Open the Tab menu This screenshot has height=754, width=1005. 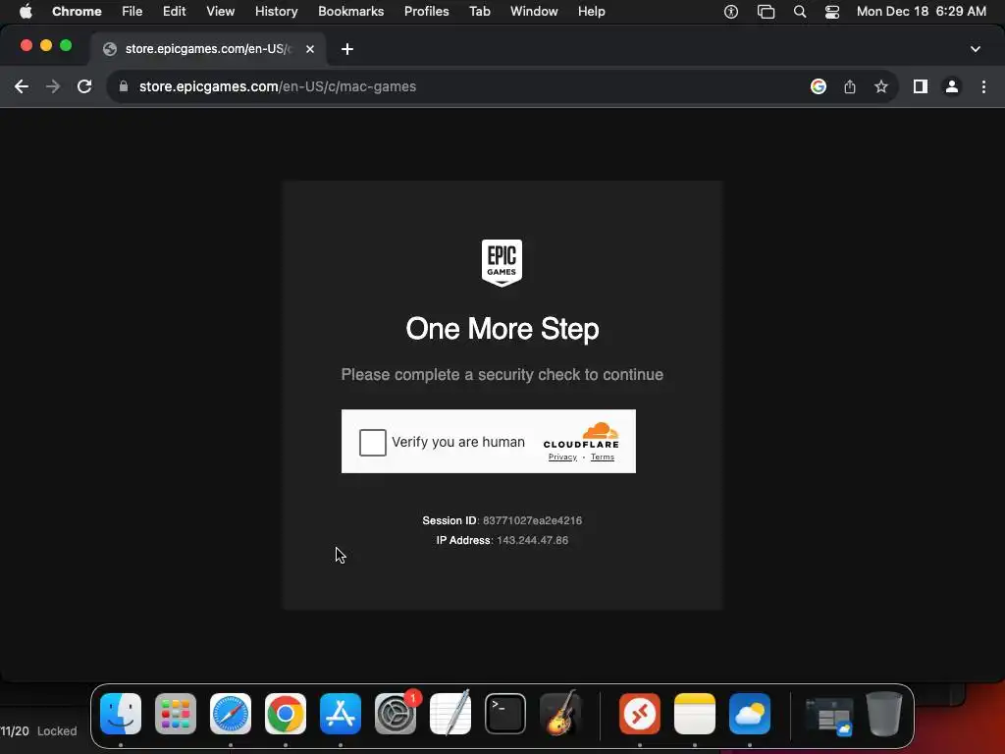pos(479,11)
